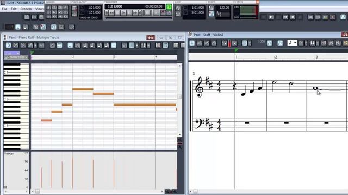Open Staff view snap options dropdown
The image size is (348, 195).
tap(250, 43)
